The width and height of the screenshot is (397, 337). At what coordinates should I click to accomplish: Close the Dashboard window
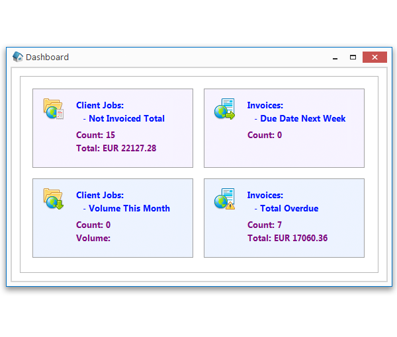point(375,57)
